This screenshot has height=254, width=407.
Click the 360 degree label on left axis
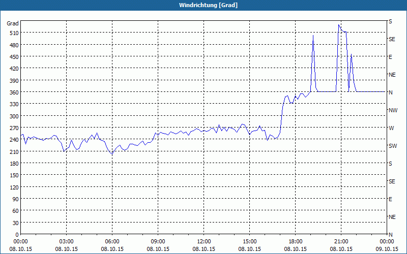[x=14, y=92]
